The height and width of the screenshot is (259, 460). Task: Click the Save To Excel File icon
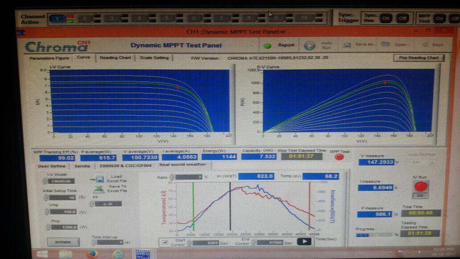[x=99, y=189]
